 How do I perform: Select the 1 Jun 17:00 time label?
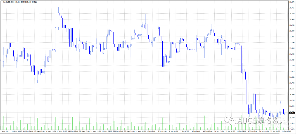click(x=152, y=131)
